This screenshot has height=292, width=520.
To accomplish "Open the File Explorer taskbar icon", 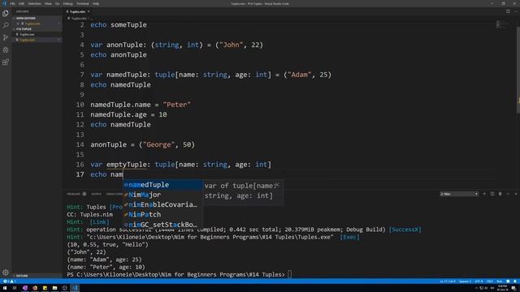I will tap(54, 288).
